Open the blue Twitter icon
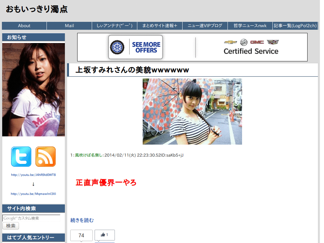This screenshot has width=324, height=243. click(x=21, y=157)
